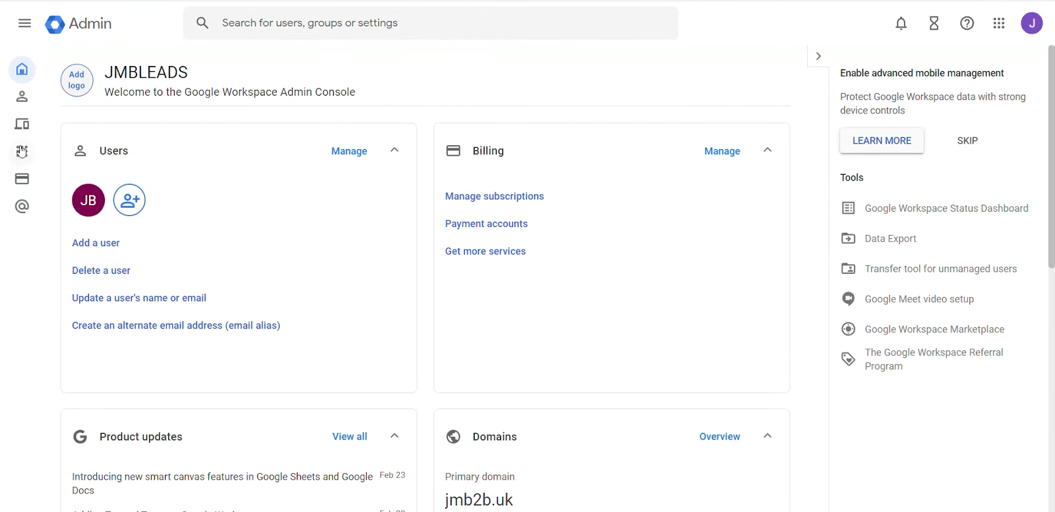
Task: Open Google apps grid
Action: (x=999, y=24)
